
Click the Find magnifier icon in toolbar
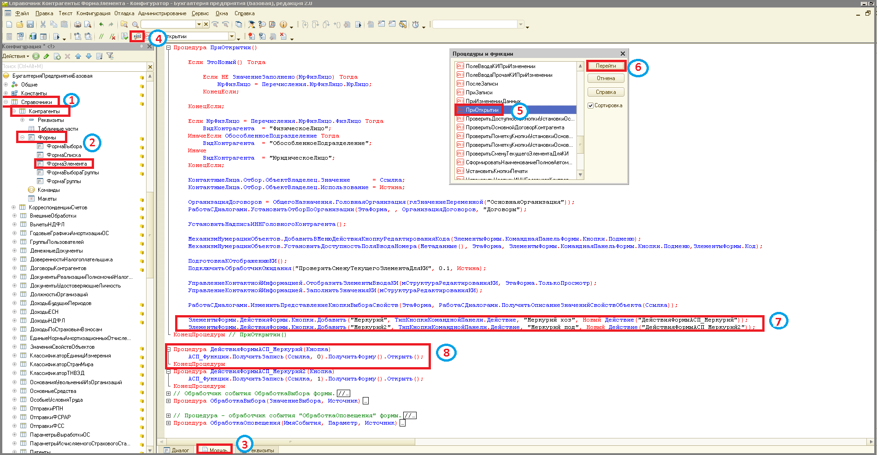point(135,24)
